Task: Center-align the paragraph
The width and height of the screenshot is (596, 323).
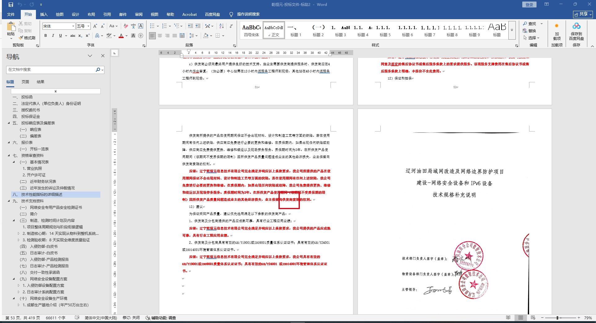Action: point(160,36)
